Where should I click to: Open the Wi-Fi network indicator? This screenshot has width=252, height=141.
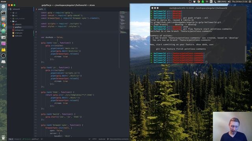207,2
